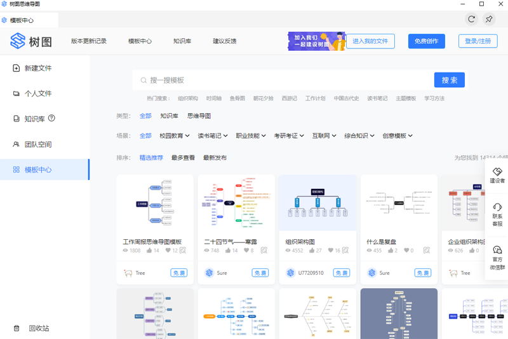Open the 官方微信群 chat icon
The height and width of the screenshot is (339, 508).
497,251
